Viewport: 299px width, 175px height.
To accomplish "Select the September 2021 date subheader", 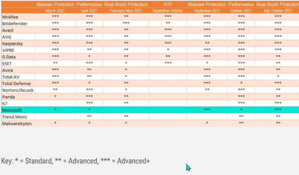I will 207,11.
